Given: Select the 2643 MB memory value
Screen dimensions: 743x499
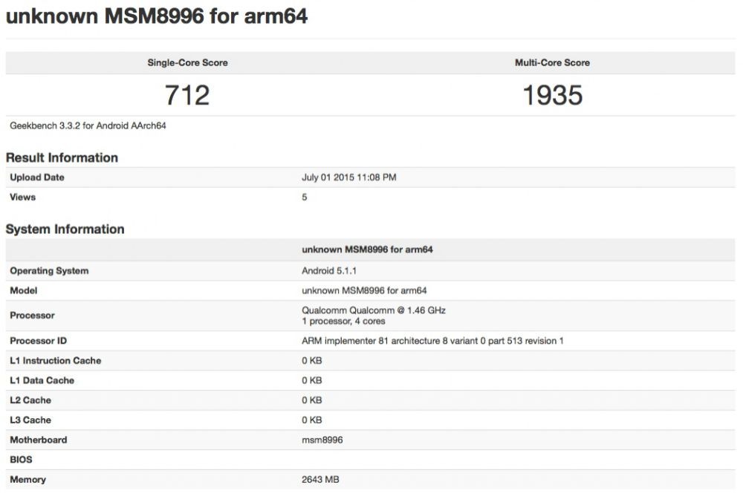Looking at the screenshot, I should pos(321,480).
